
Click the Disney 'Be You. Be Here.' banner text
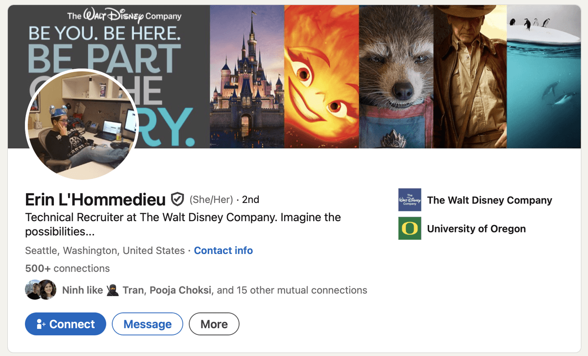104,32
